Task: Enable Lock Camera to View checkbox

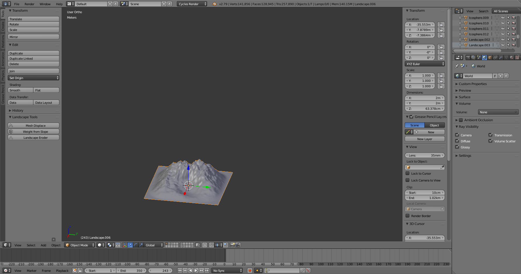Action: [x=407, y=180]
